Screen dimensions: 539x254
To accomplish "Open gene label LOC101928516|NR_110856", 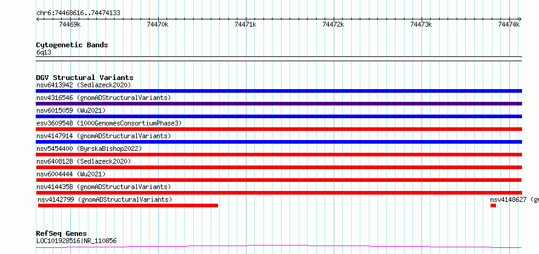I will (76, 241).
